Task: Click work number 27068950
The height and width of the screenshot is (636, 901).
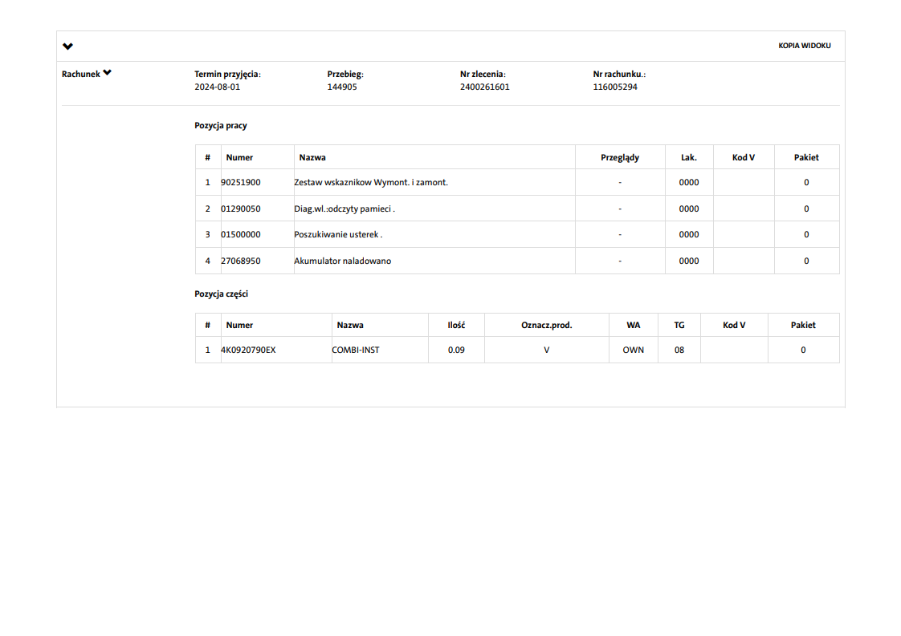Action: pos(240,261)
